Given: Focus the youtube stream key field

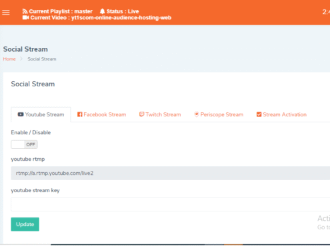Looking at the screenshot, I should pyautogui.click(x=171, y=204).
